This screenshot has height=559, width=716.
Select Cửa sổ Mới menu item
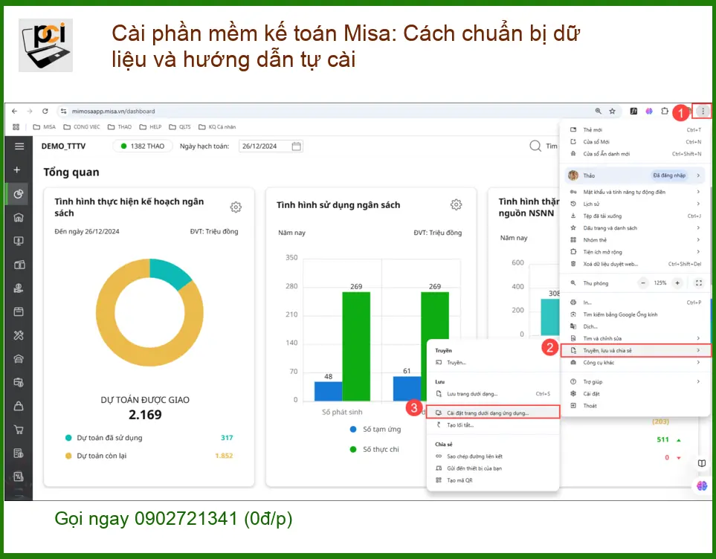(x=635, y=141)
